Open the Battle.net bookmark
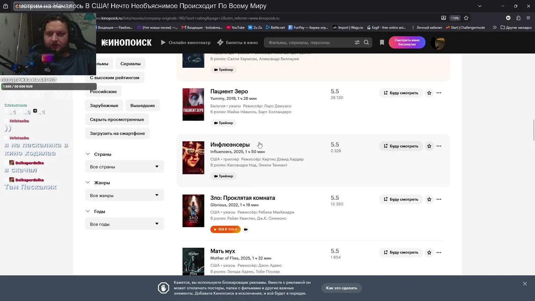The image size is (535, 301). tap(275, 28)
